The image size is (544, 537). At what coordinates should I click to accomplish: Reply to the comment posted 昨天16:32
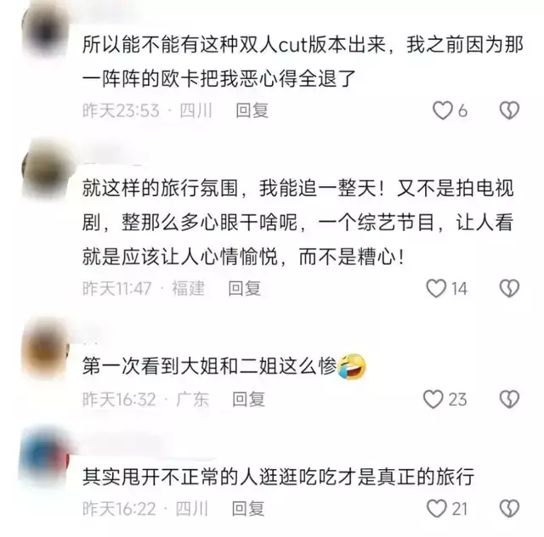pos(248,399)
